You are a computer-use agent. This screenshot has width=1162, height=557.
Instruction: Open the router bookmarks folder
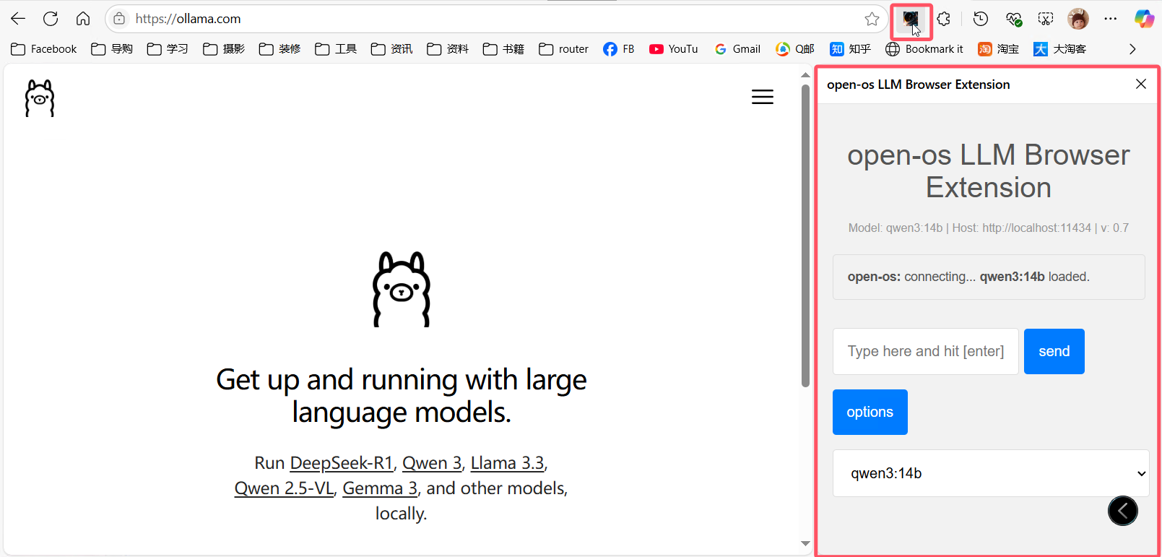[564, 49]
